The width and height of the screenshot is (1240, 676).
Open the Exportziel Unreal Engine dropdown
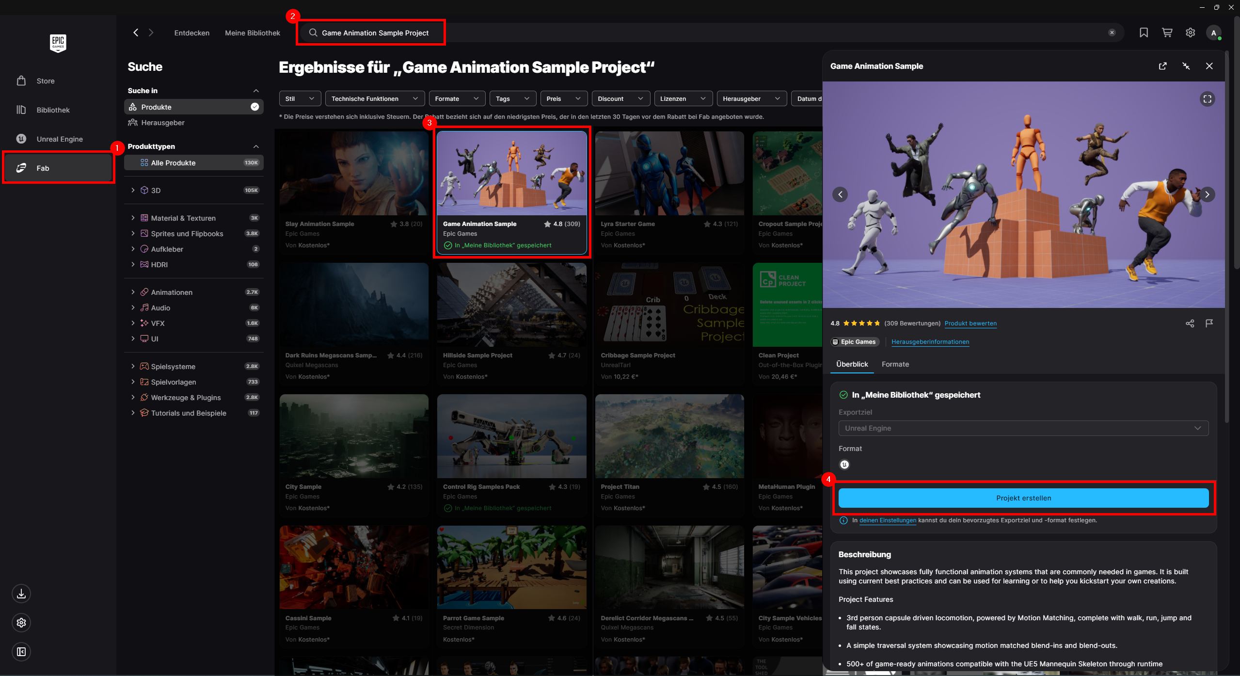(1023, 428)
